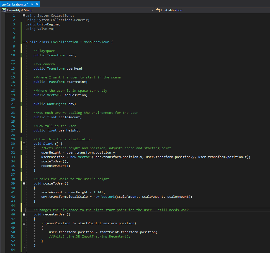Place cursor on MonoBehaviour base class name
Screen dimensions: 270x253
pyautogui.click(x=96, y=42)
